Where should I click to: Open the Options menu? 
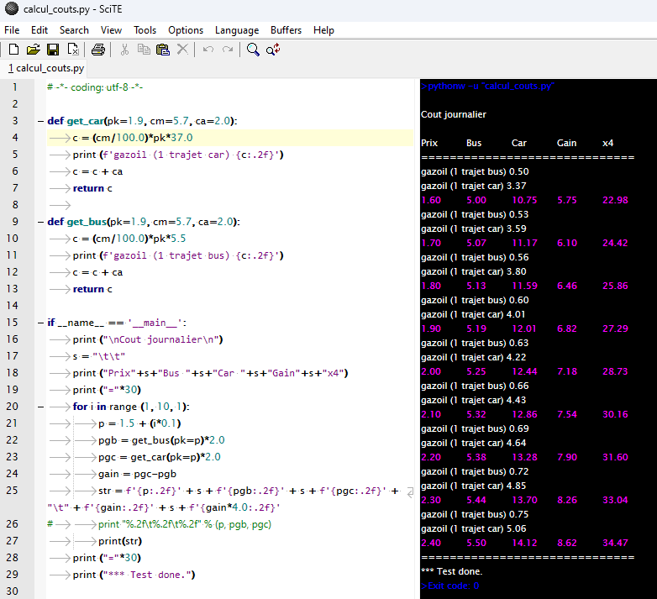pos(186,30)
